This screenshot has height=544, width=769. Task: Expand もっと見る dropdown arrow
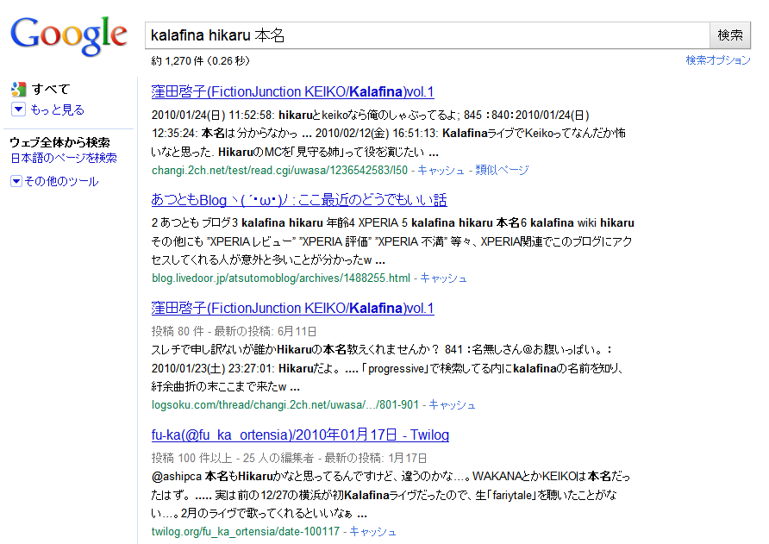click(x=18, y=109)
